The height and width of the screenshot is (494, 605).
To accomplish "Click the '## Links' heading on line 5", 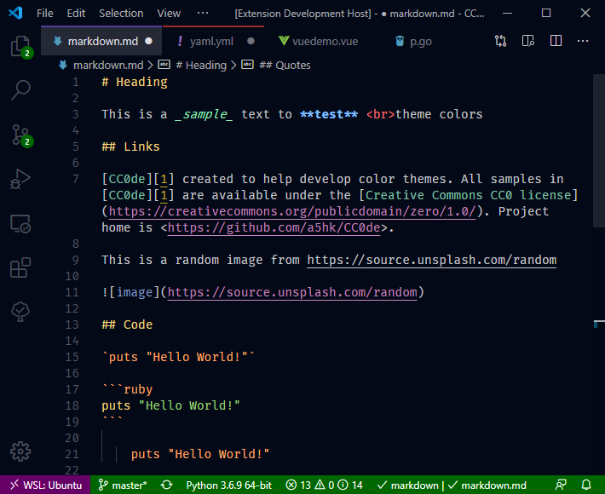I will tap(130, 147).
